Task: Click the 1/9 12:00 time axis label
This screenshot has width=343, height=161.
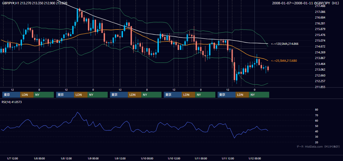Action: [120, 159]
